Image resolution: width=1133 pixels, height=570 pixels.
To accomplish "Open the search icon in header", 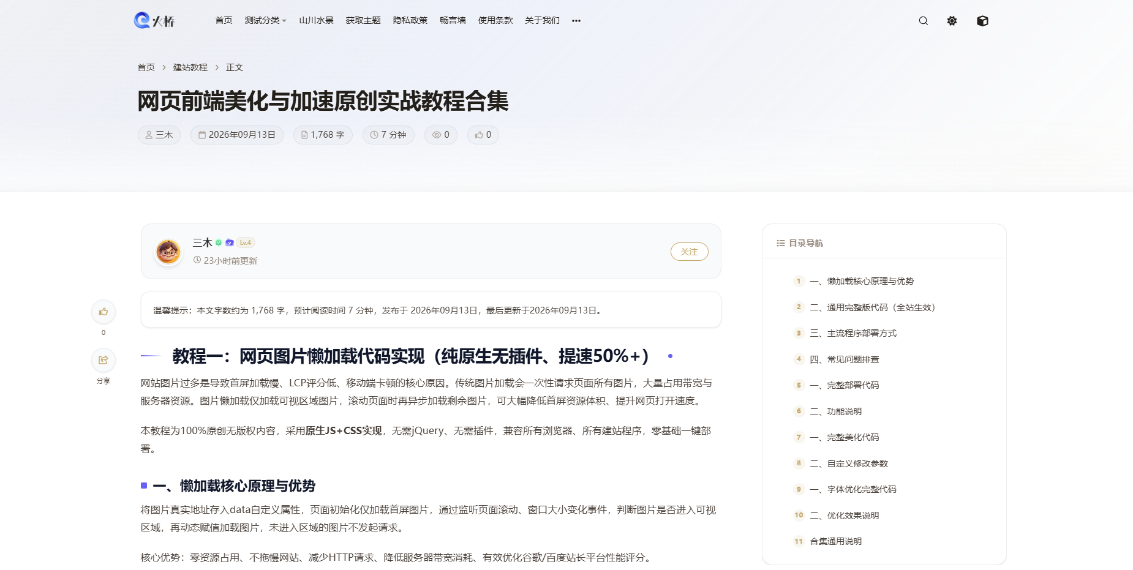I will (x=923, y=21).
